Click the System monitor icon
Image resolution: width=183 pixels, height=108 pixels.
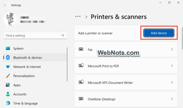8,48
